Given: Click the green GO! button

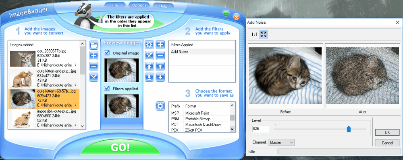Looking at the screenshot, I should [x=120, y=148].
